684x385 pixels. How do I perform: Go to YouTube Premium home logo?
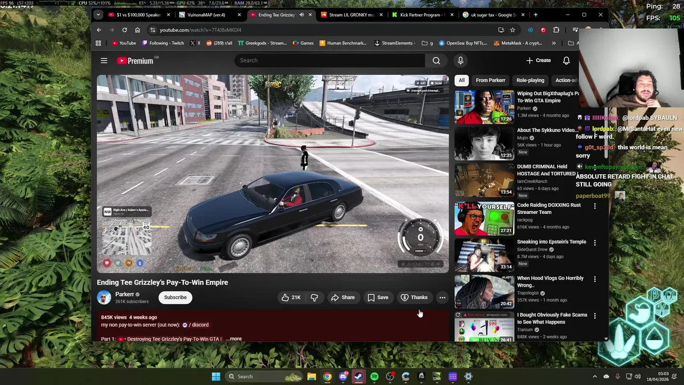(135, 60)
